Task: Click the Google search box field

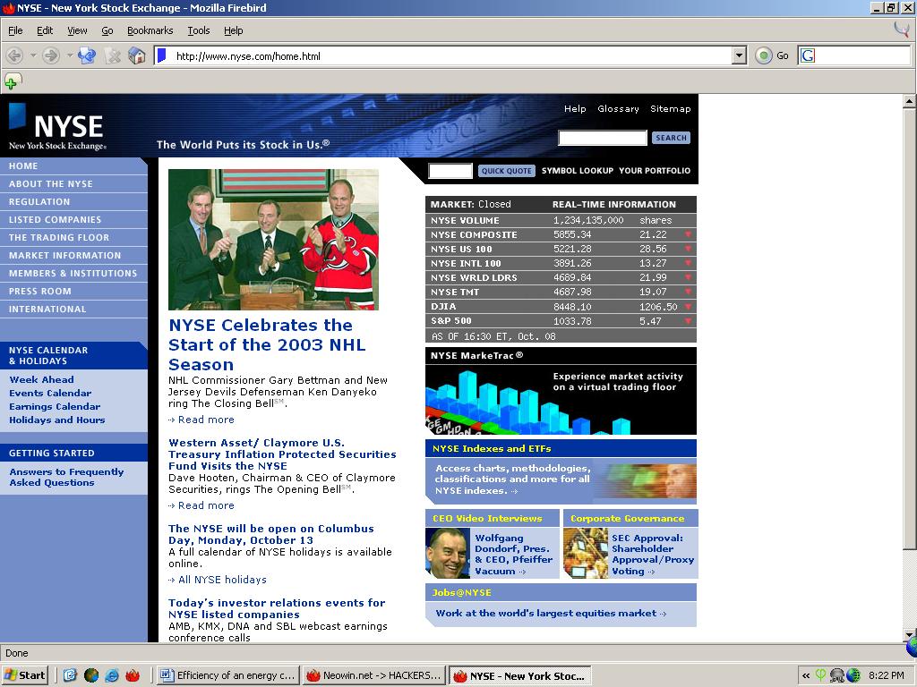Action: 862,56
